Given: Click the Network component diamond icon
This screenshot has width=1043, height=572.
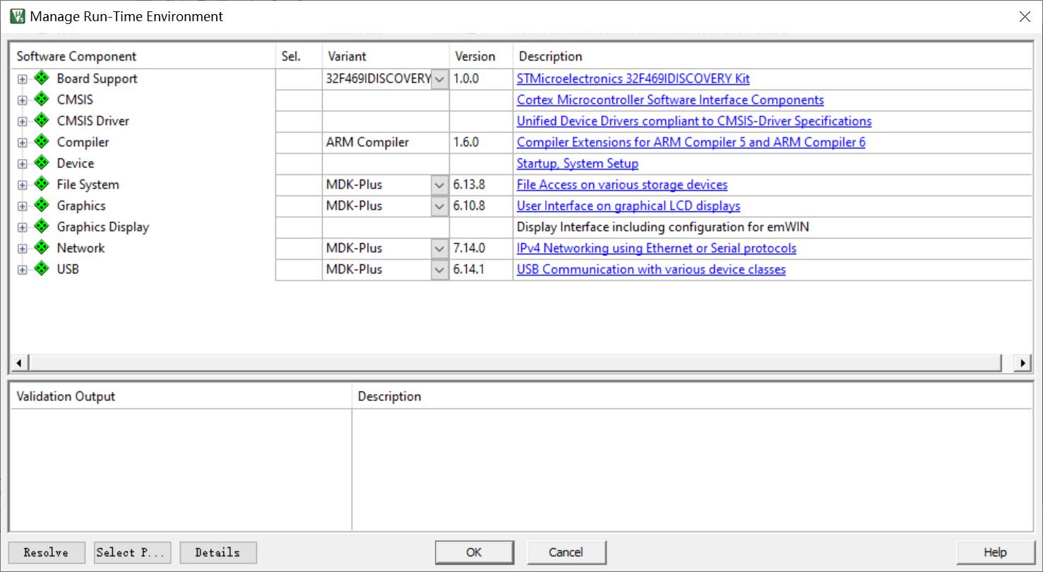Looking at the screenshot, I should (x=42, y=248).
